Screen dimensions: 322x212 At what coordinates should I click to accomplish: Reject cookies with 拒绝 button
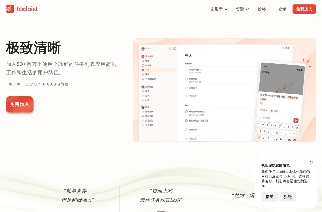pyautogui.click(x=288, y=196)
